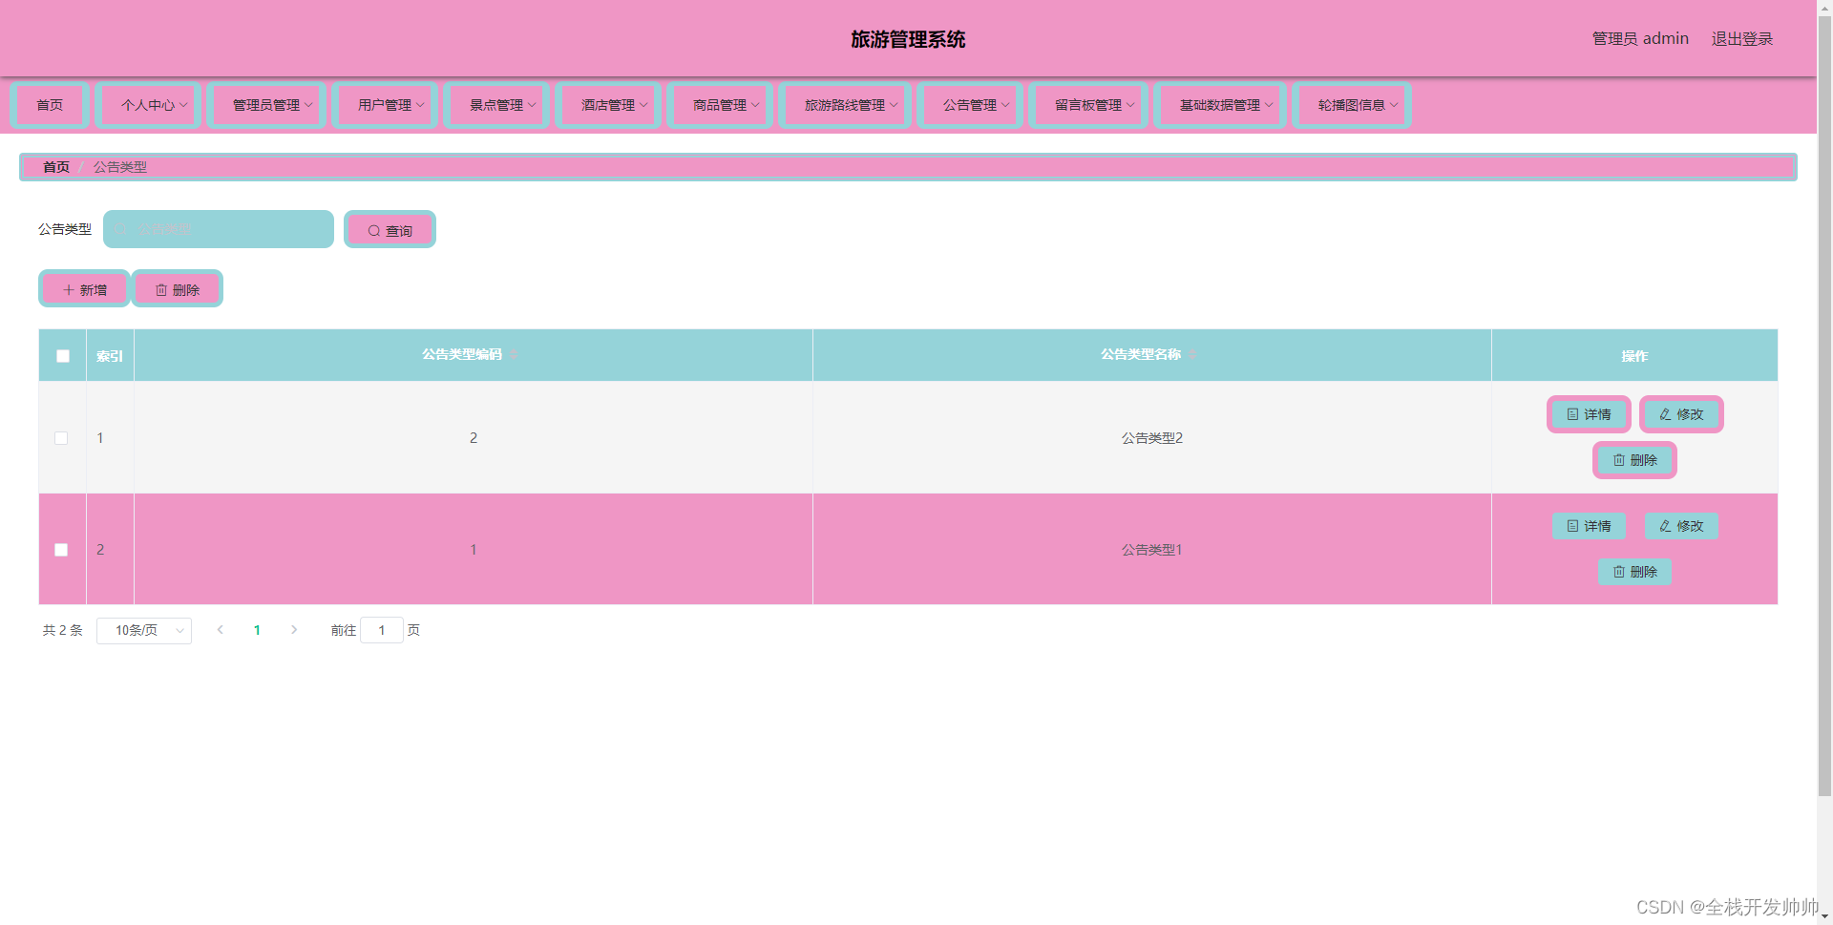Image resolution: width=1833 pixels, height=925 pixels.
Task: Click the 管理员 admin label
Action: [1640, 39]
